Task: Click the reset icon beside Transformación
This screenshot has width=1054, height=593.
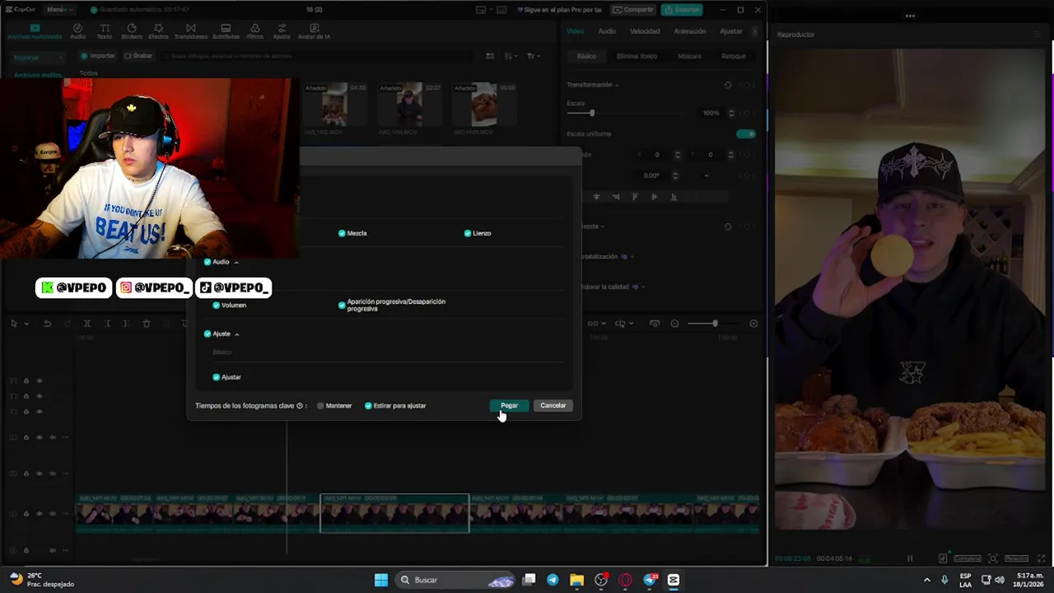Action: [x=727, y=85]
